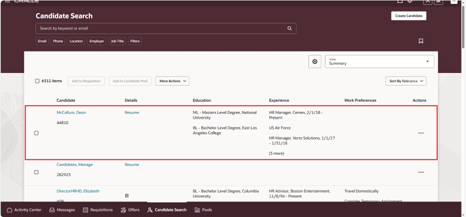Go to the Activity Center tab
The height and width of the screenshot is (217, 466).
[24, 210]
